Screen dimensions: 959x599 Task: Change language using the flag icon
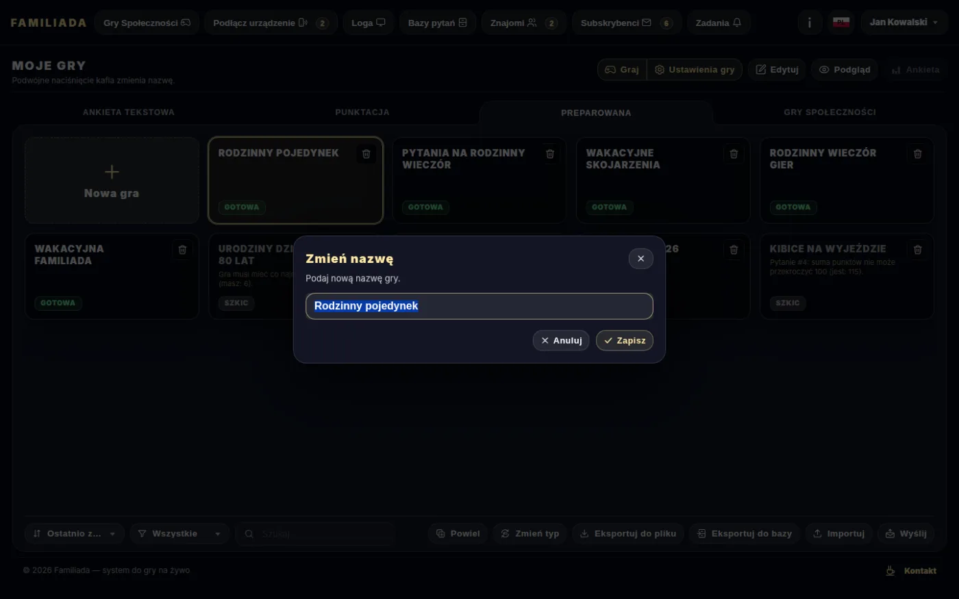coord(841,23)
